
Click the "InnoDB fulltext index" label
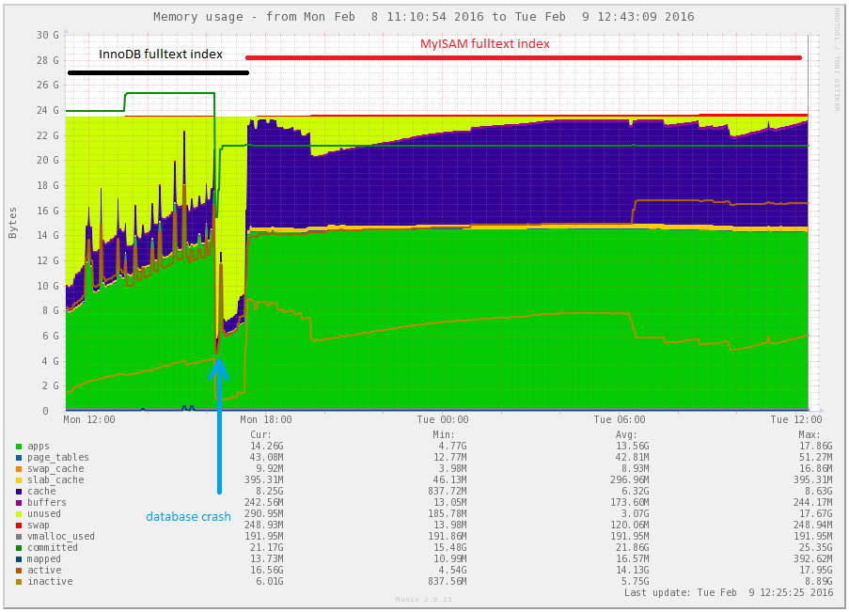click(161, 55)
